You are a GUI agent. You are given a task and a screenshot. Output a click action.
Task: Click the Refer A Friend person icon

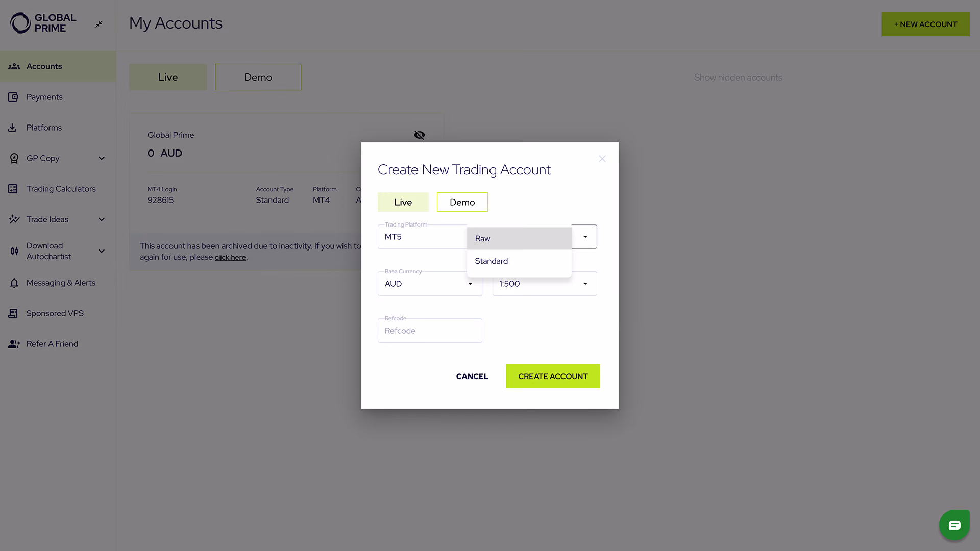pos(14,344)
